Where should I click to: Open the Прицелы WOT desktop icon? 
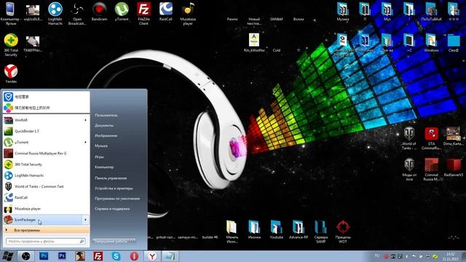pyautogui.click(x=343, y=231)
